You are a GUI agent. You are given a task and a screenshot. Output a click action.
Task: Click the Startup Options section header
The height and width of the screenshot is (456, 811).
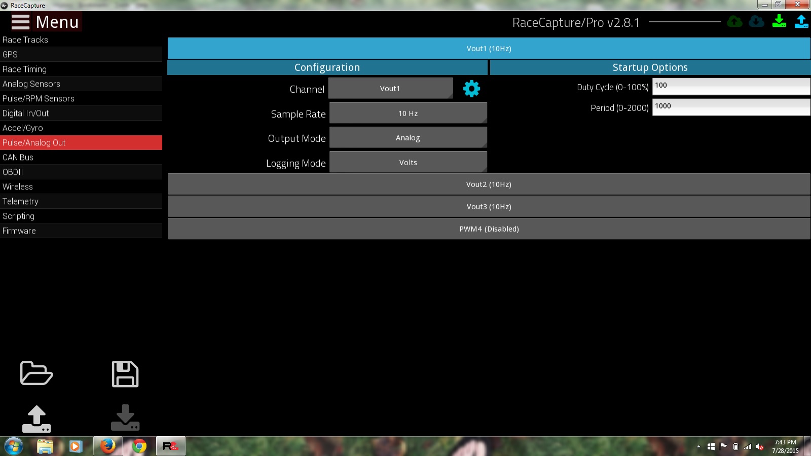tap(650, 67)
